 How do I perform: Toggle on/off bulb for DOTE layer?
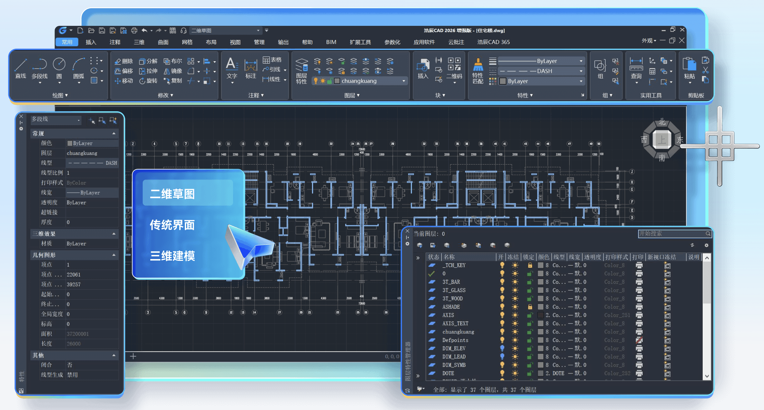click(x=502, y=373)
